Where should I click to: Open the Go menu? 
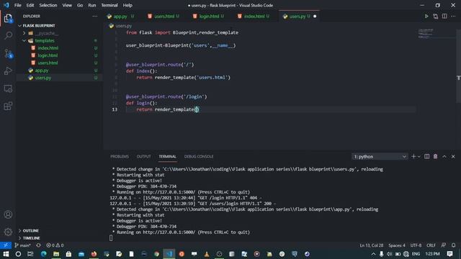(x=80, y=5)
